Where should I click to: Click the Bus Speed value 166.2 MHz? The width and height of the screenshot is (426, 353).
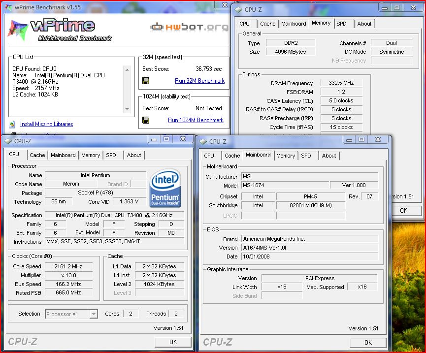(x=68, y=284)
